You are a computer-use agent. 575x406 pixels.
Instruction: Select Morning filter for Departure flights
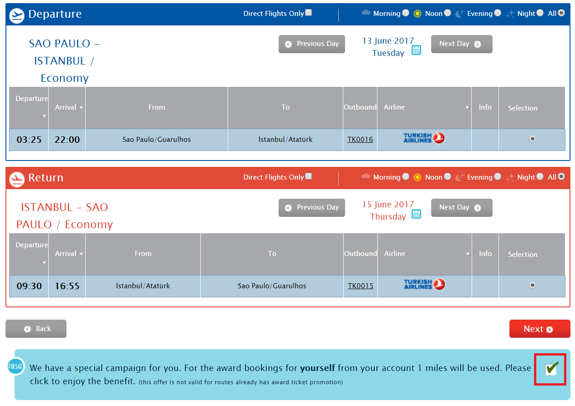click(x=405, y=13)
